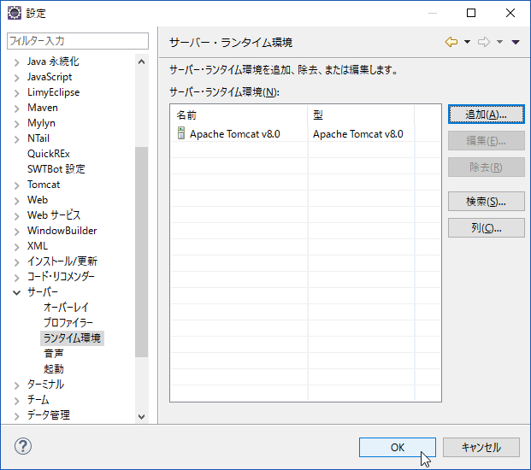Confirm with the OK button
Image resolution: width=531 pixels, height=470 pixels.
tap(398, 447)
